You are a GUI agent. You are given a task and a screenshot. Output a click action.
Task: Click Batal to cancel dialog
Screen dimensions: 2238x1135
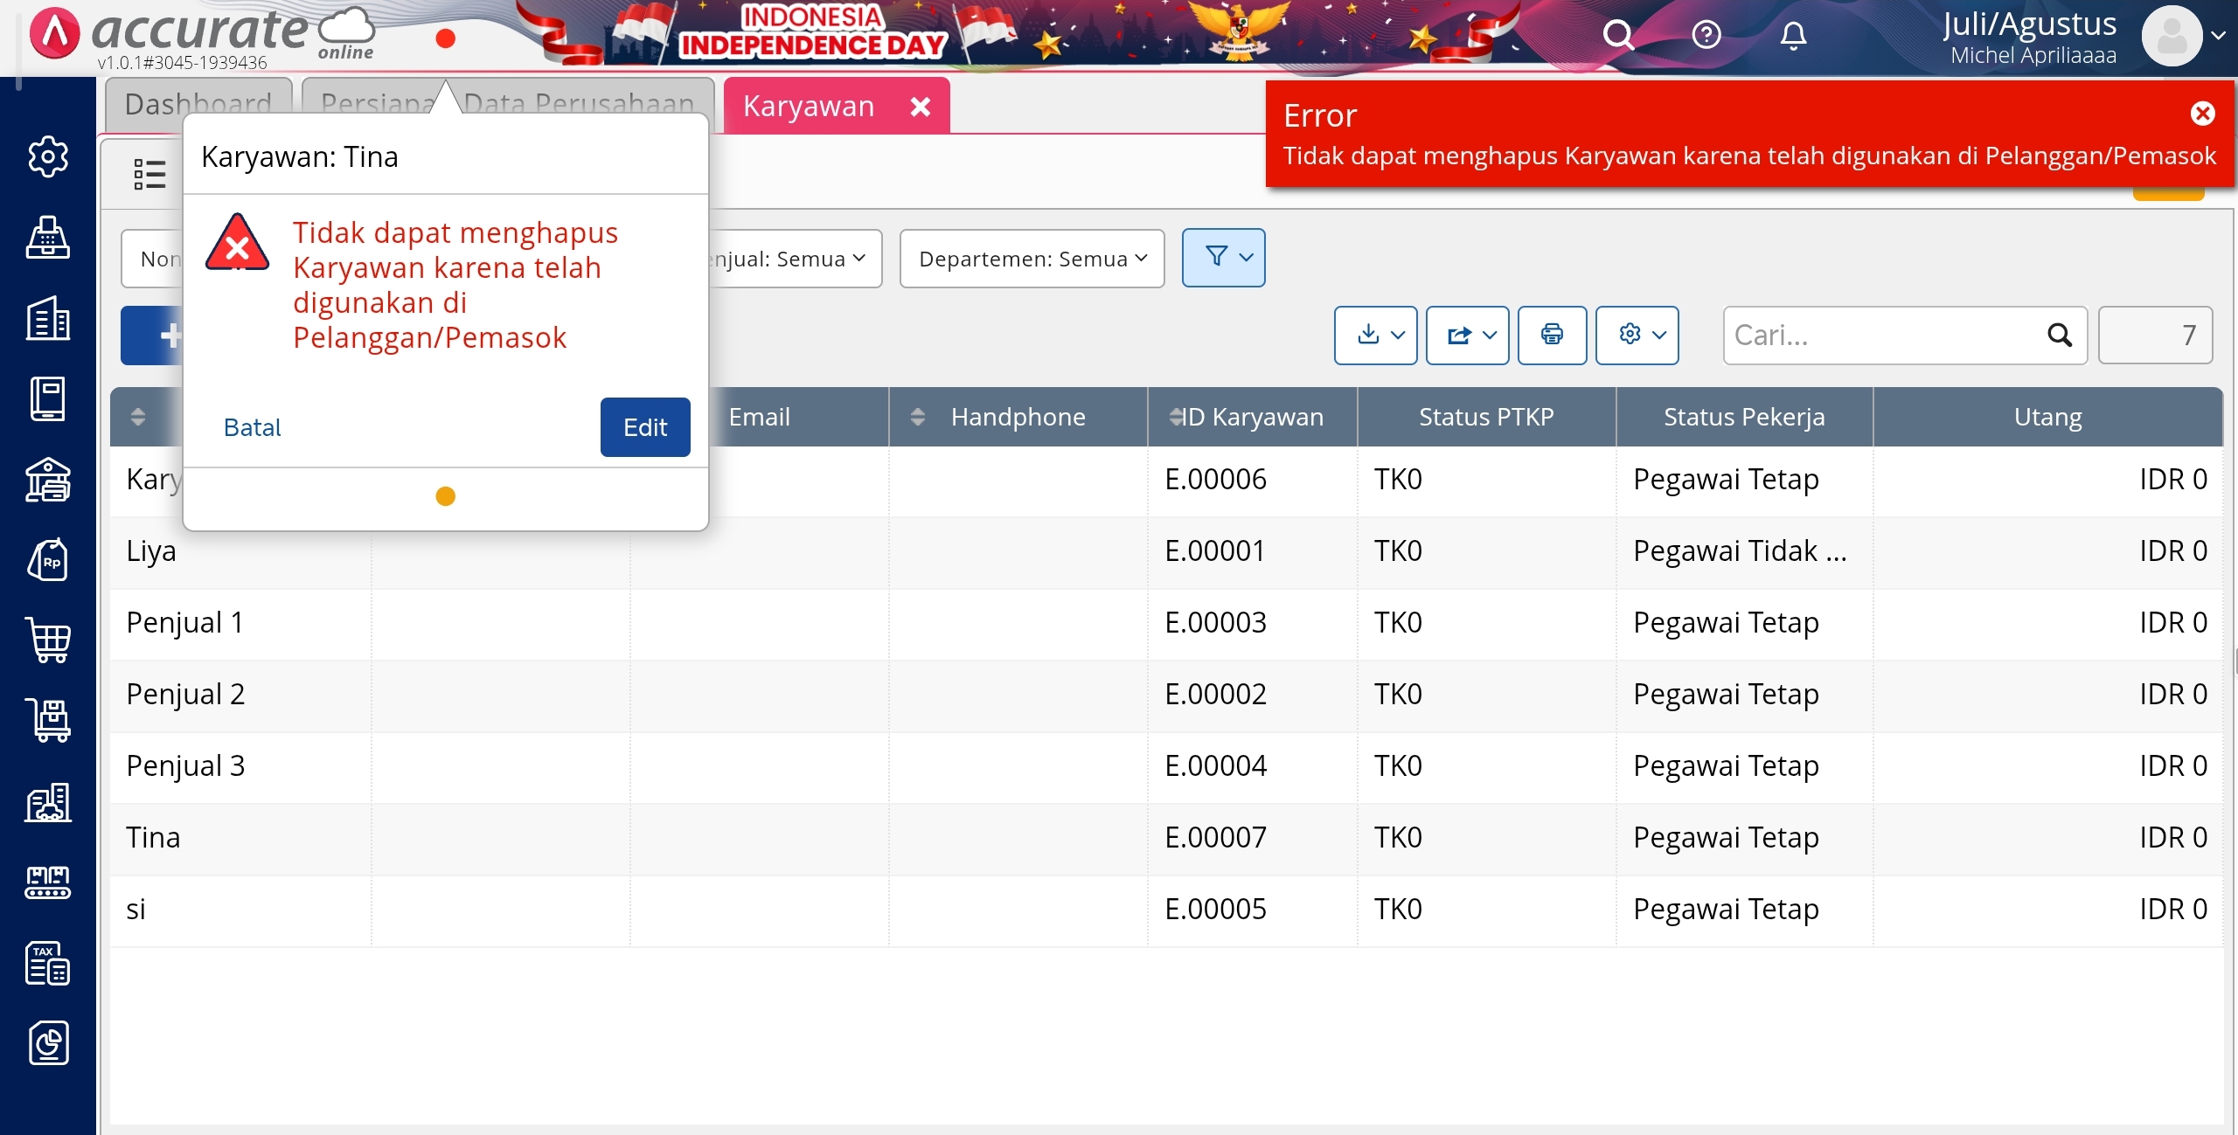tap(252, 427)
